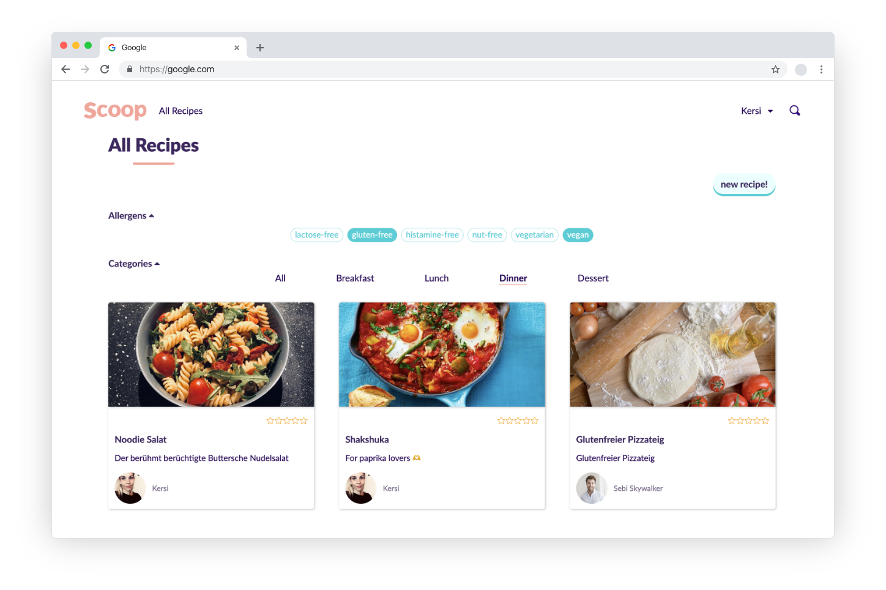
Task: Bookmark the page with the star icon
Action: point(775,69)
